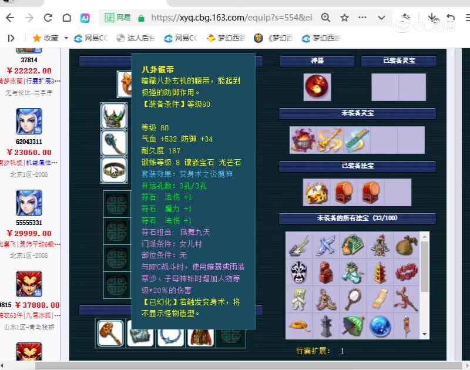Click the browser forward arrow
The image size is (470, 370).
29,18
